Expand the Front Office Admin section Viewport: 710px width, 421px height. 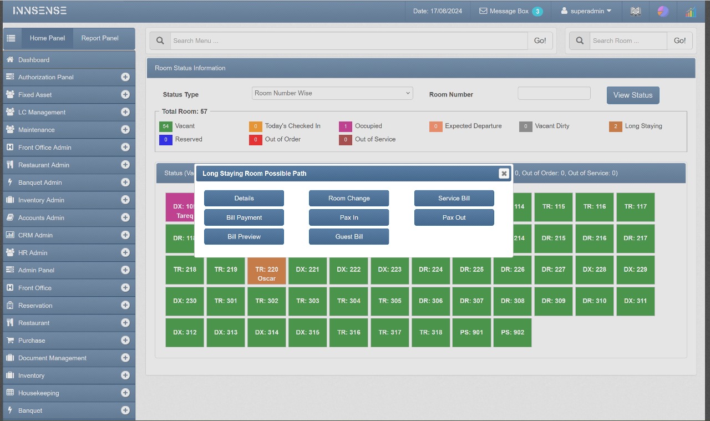(125, 147)
